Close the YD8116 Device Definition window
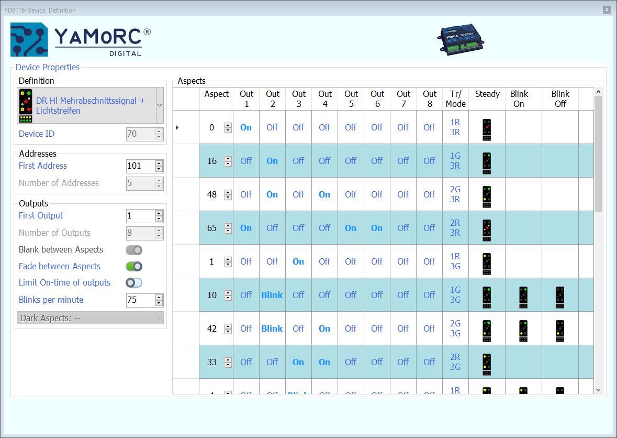Viewport: 617px width, 438px height. (x=607, y=10)
